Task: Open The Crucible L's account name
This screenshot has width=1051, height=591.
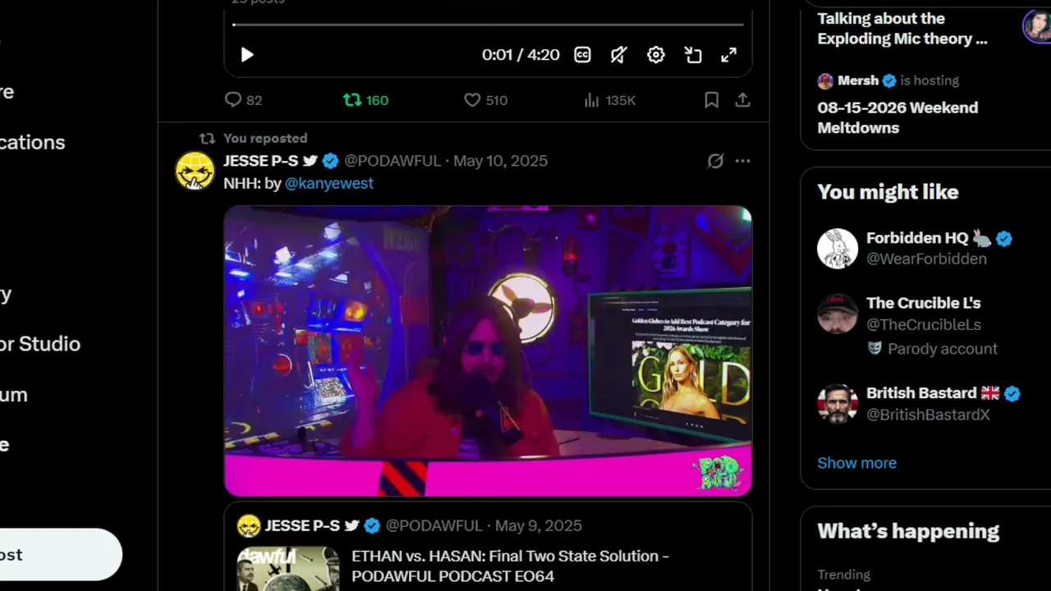Action: [x=923, y=304]
